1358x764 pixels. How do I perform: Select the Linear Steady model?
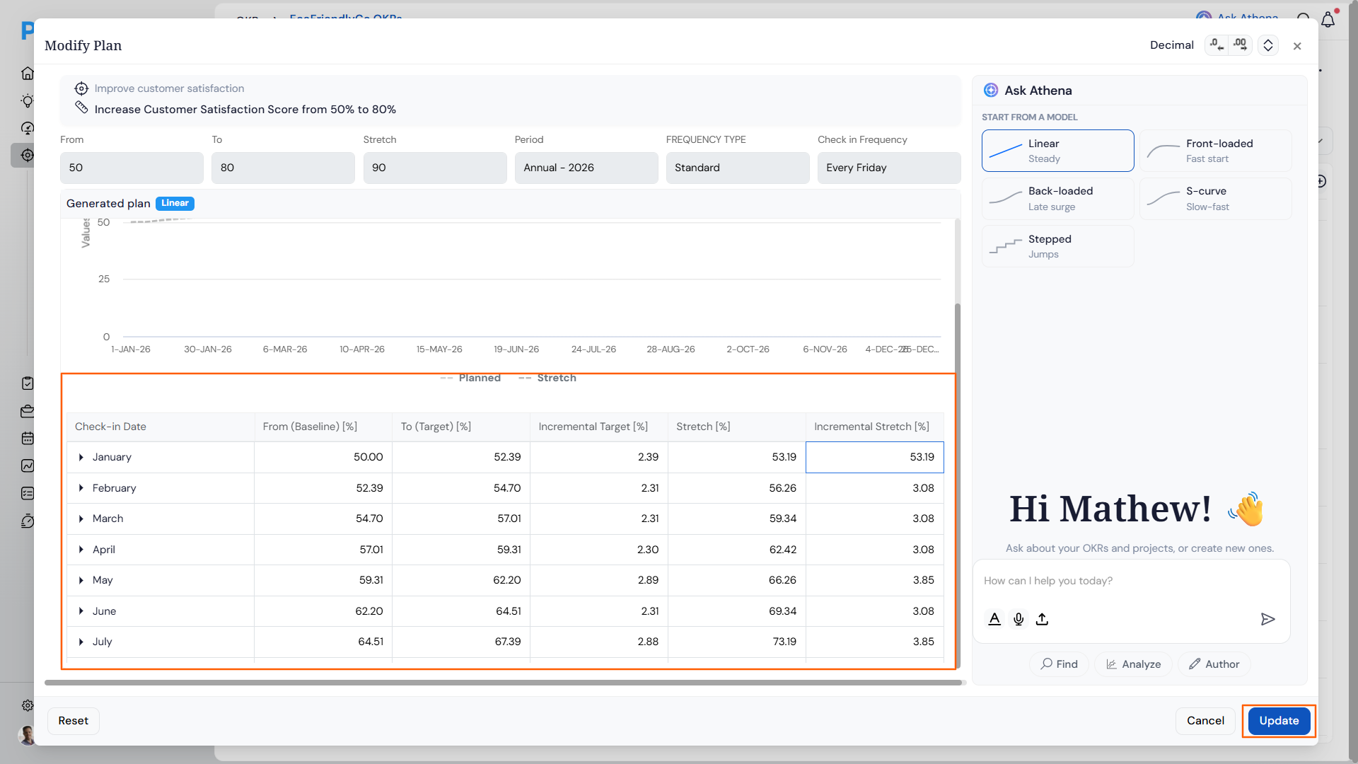tap(1057, 151)
